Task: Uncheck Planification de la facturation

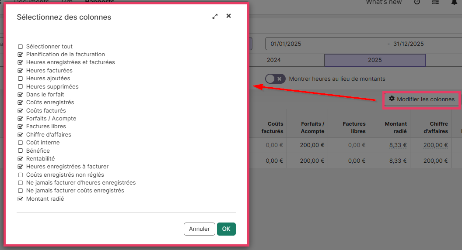Action: click(20, 55)
